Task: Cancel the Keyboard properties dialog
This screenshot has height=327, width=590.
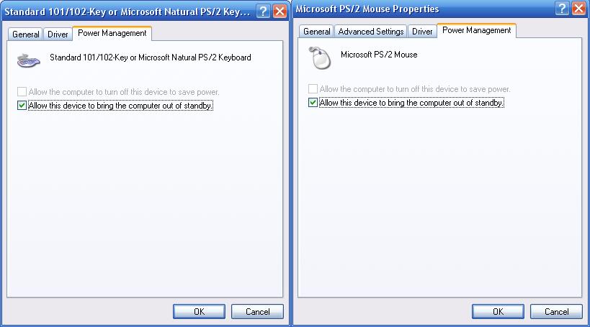Action: coord(257,312)
